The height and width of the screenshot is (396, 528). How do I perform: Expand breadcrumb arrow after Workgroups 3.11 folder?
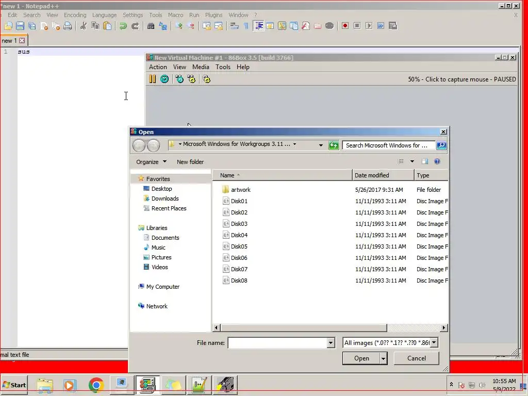point(294,144)
